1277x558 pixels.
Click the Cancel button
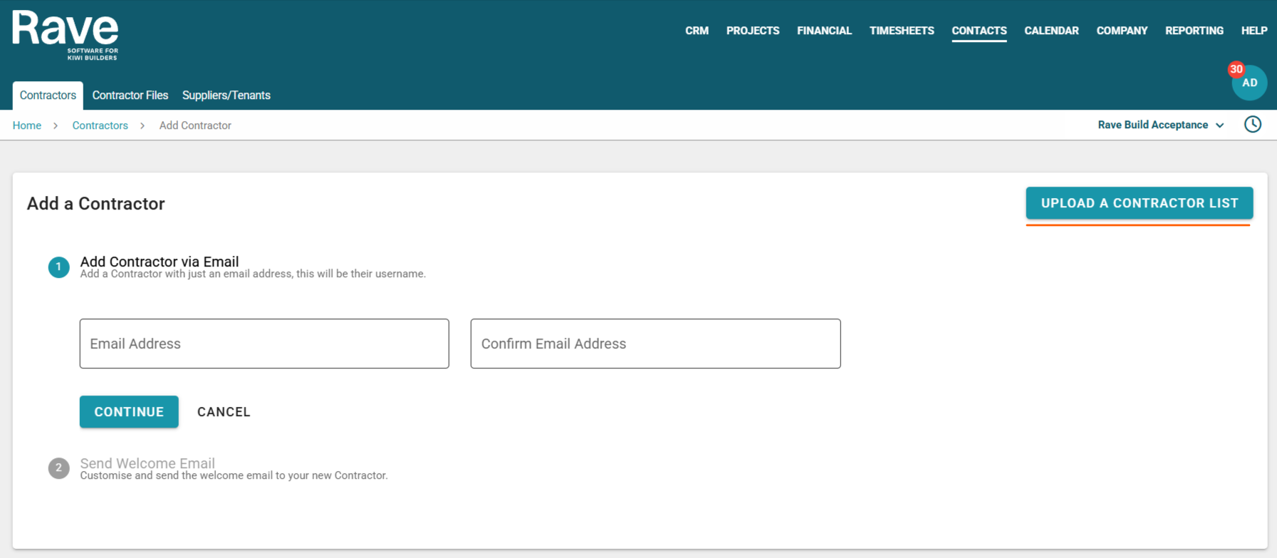coord(224,412)
